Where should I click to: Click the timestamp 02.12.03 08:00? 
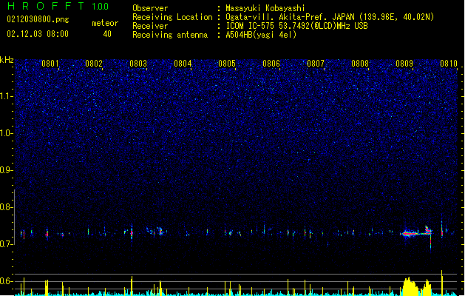point(38,34)
